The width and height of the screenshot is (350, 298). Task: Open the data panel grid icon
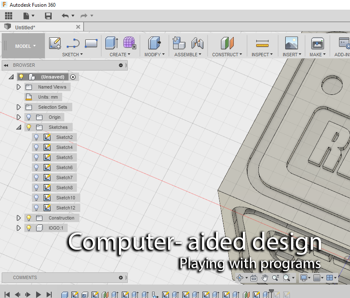[8, 16]
